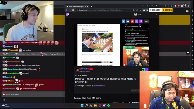This screenshot has width=194, height=109.
Task: Open the zoom indicator in the front address bar
Action: [x=134, y=10]
